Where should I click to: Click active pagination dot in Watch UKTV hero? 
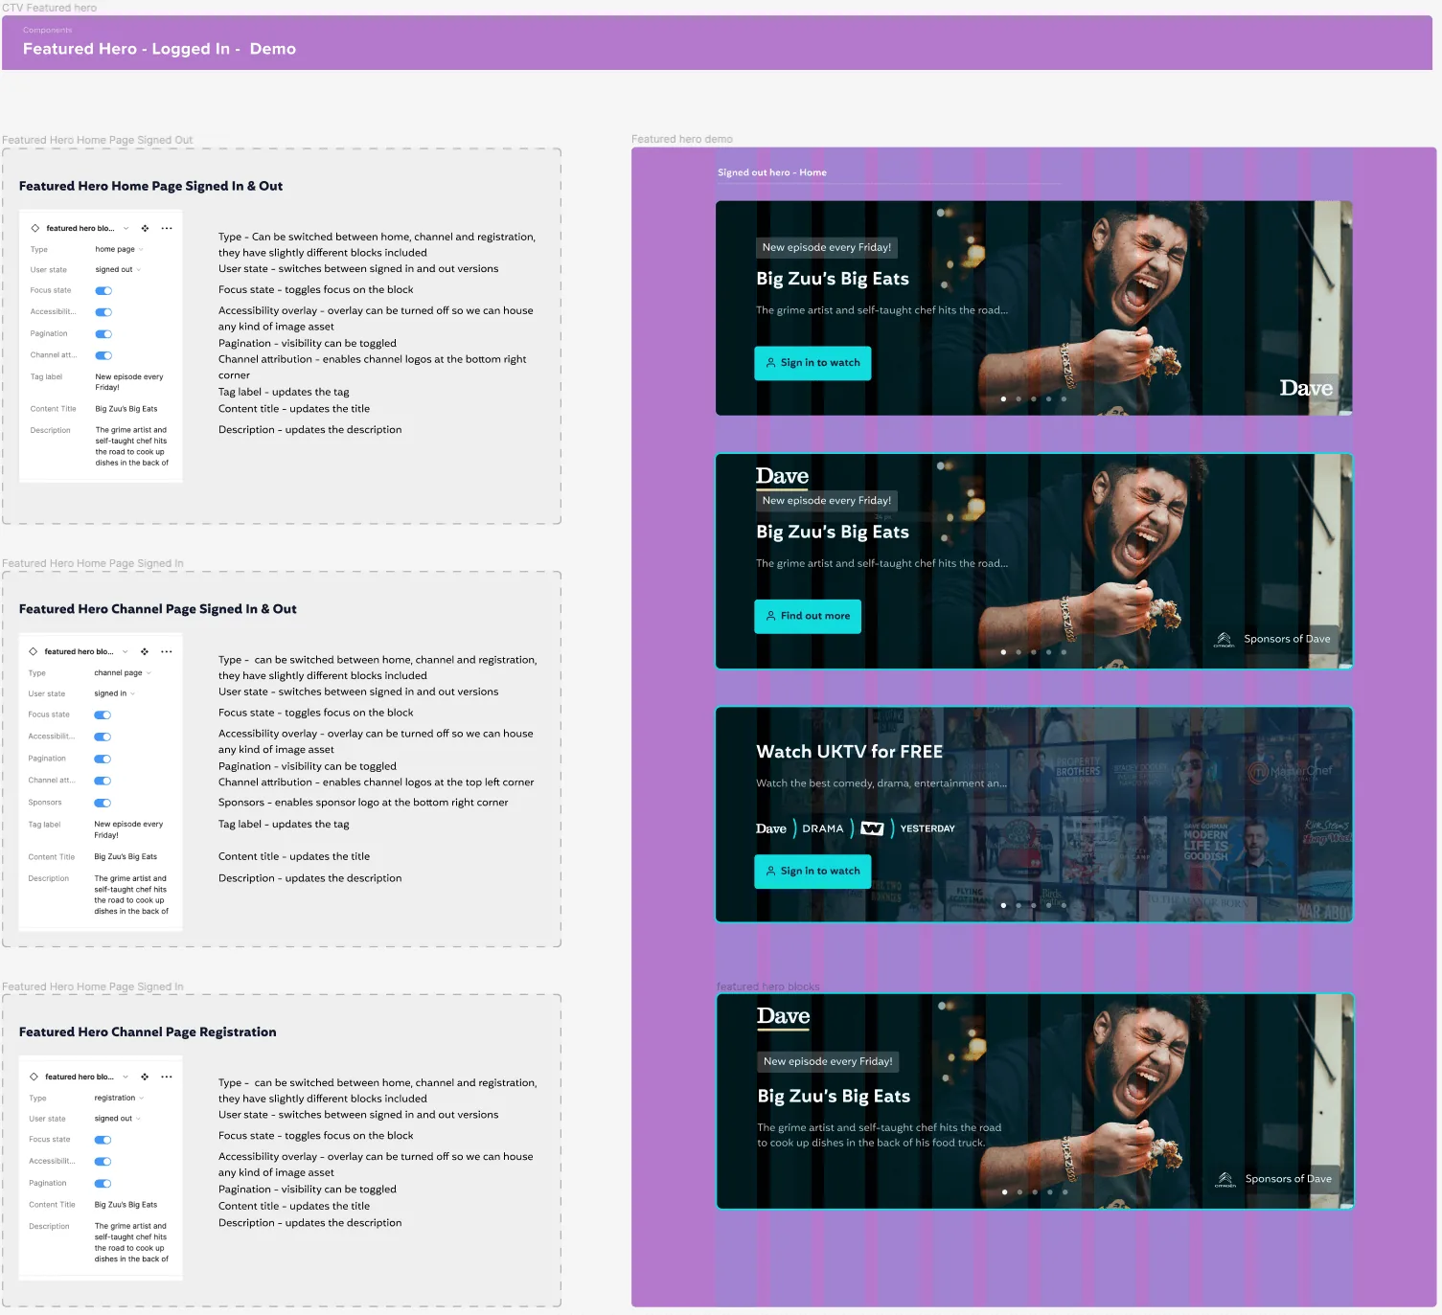coord(1003,905)
